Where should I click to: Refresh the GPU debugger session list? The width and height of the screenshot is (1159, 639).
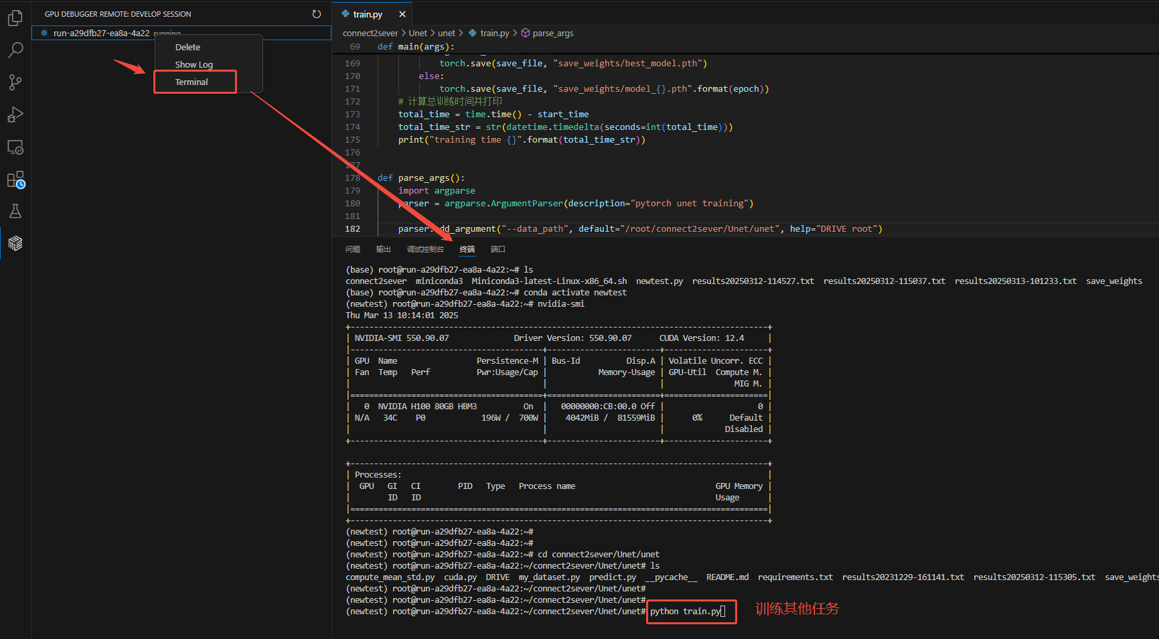317,14
